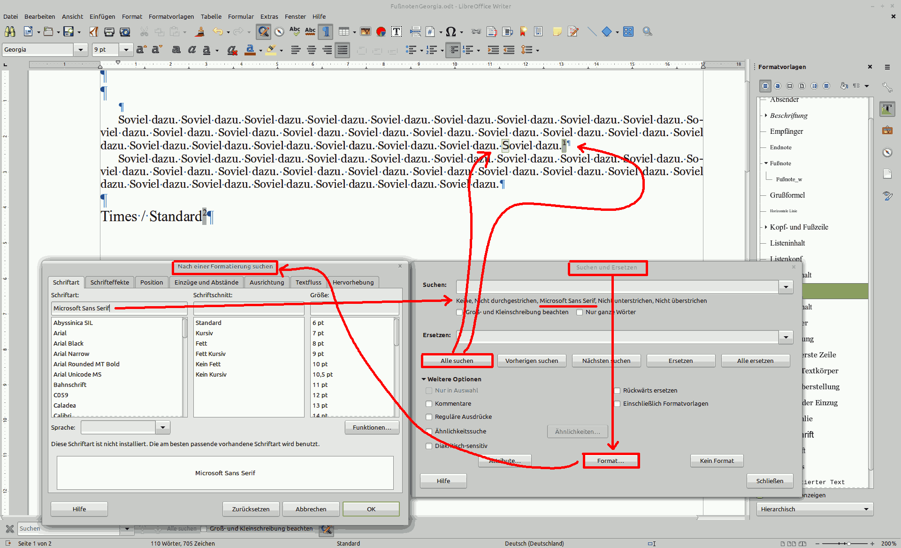
Task: Click the 'Kein Format' button
Action: pyautogui.click(x=717, y=461)
